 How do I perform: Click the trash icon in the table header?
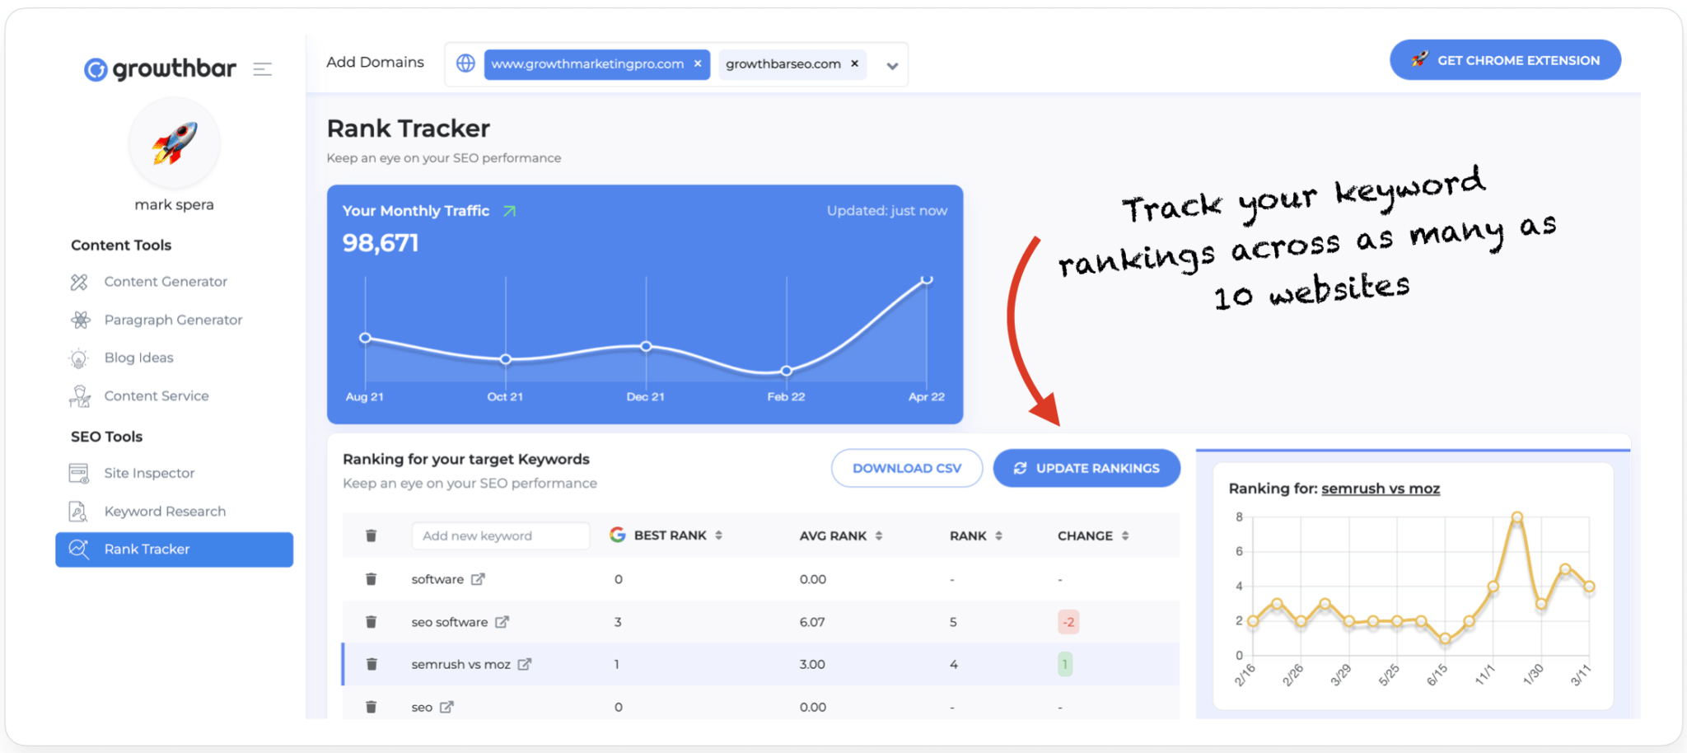[x=372, y=536]
